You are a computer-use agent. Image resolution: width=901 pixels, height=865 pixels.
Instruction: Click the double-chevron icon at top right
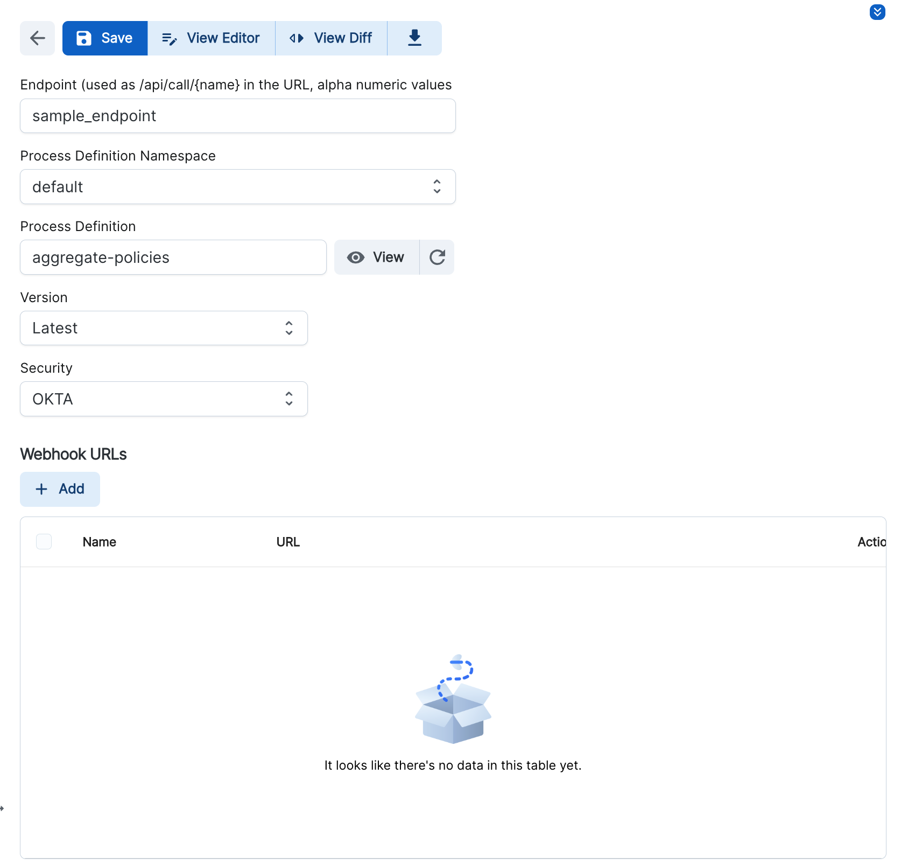tap(877, 12)
